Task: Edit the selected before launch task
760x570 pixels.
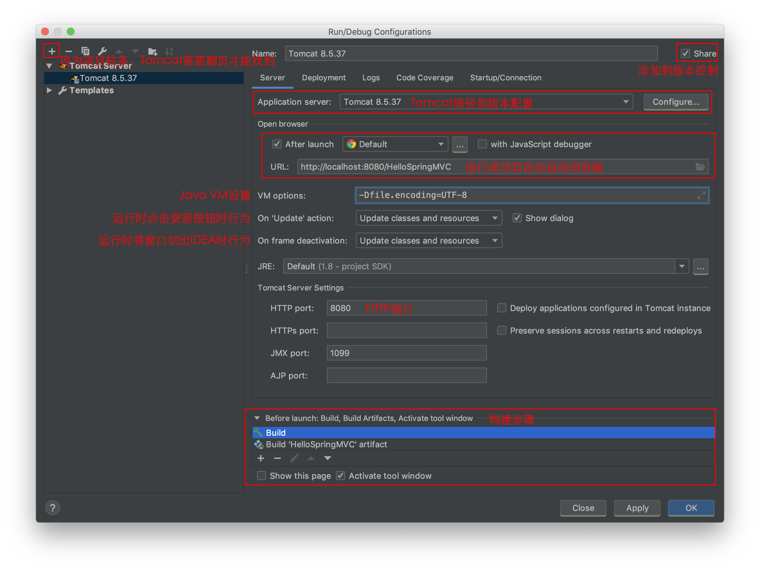Action: point(294,458)
